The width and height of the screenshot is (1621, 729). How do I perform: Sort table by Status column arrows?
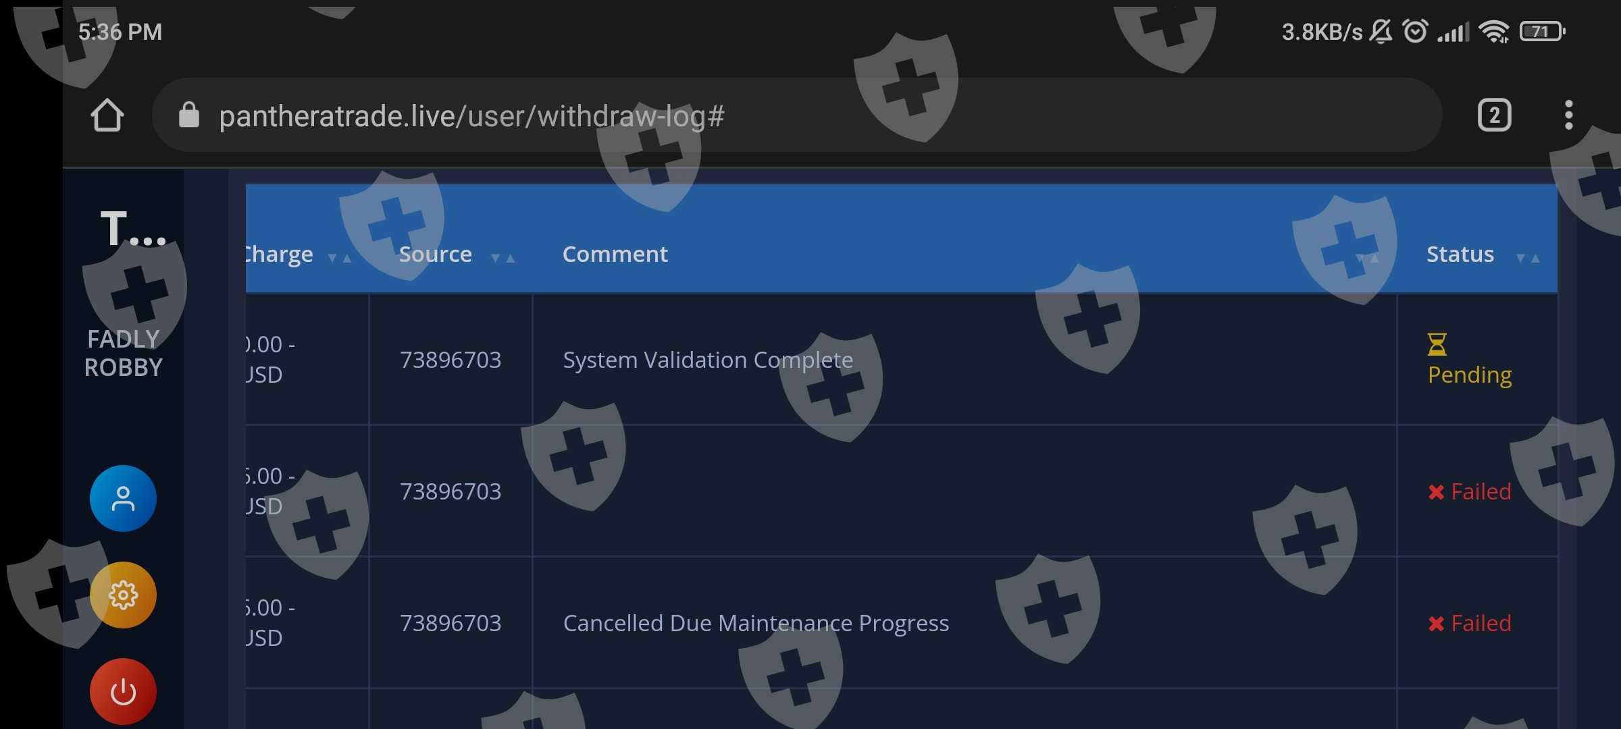(x=1528, y=258)
